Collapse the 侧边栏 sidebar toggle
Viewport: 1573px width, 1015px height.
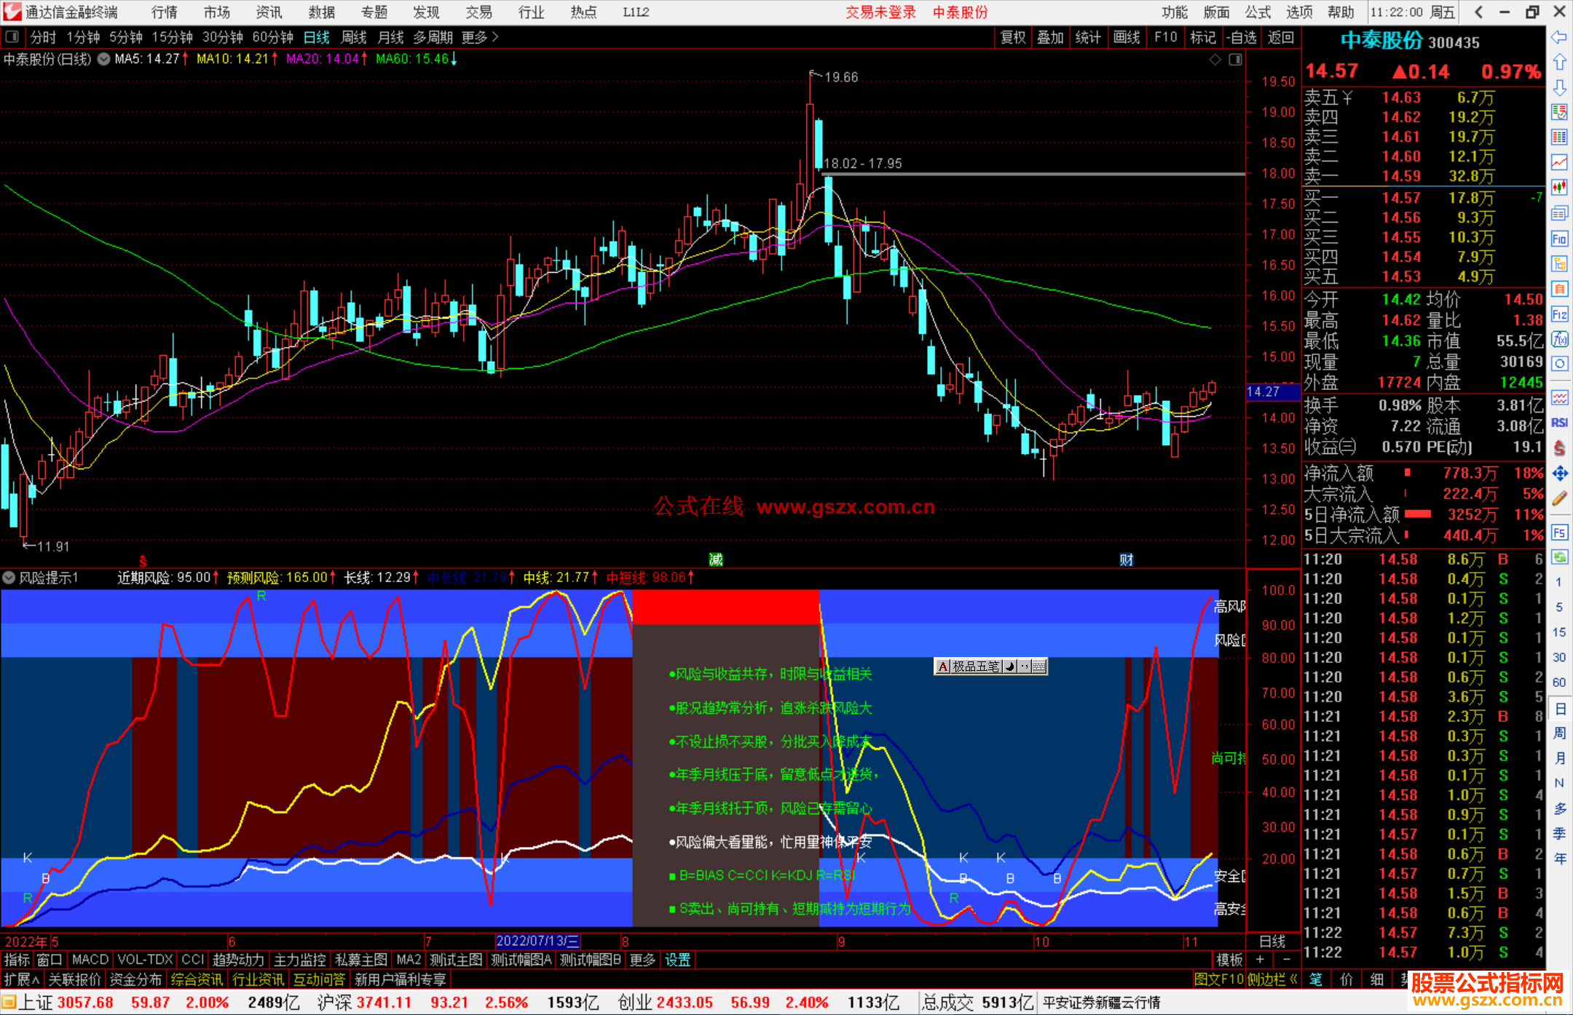[x=1272, y=979]
